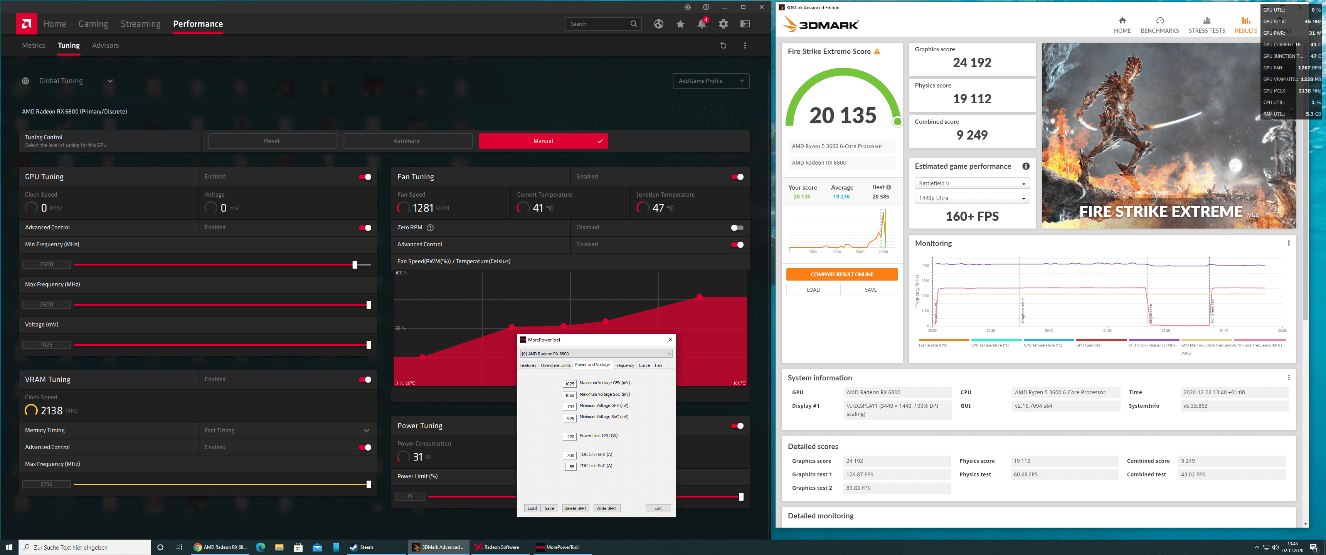Click Windows taskbar search box
This screenshot has width=1326, height=555.
point(85,547)
